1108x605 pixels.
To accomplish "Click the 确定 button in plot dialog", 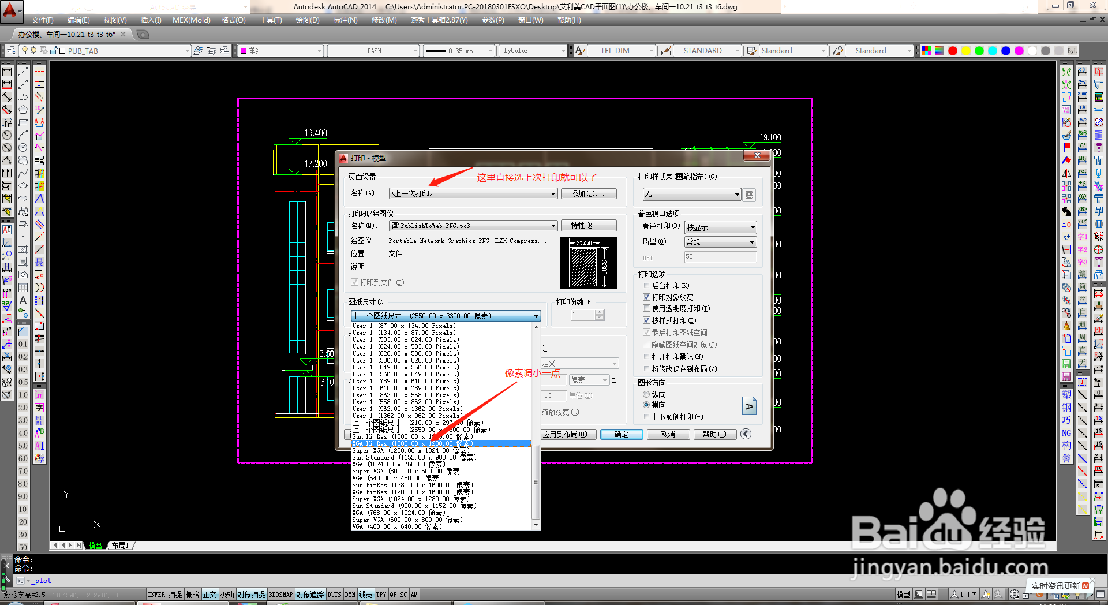I will click(622, 435).
